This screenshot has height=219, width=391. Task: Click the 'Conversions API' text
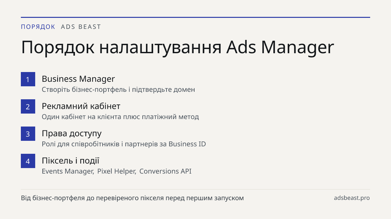tap(166, 171)
